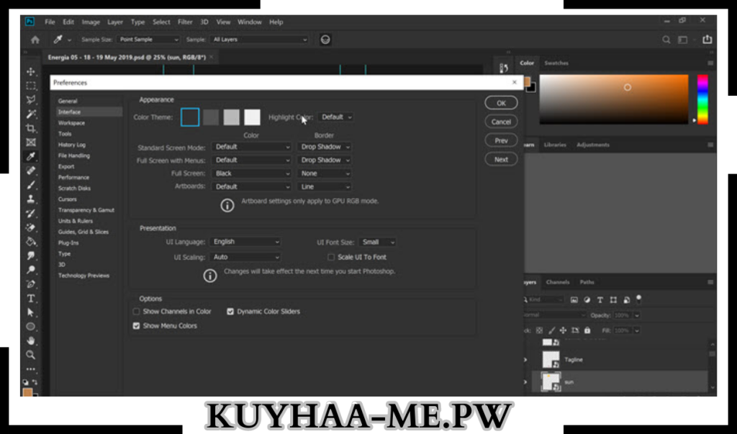Open the Performance preferences category
The height and width of the screenshot is (434, 737).
pyautogui.click(x=73, y=177)
